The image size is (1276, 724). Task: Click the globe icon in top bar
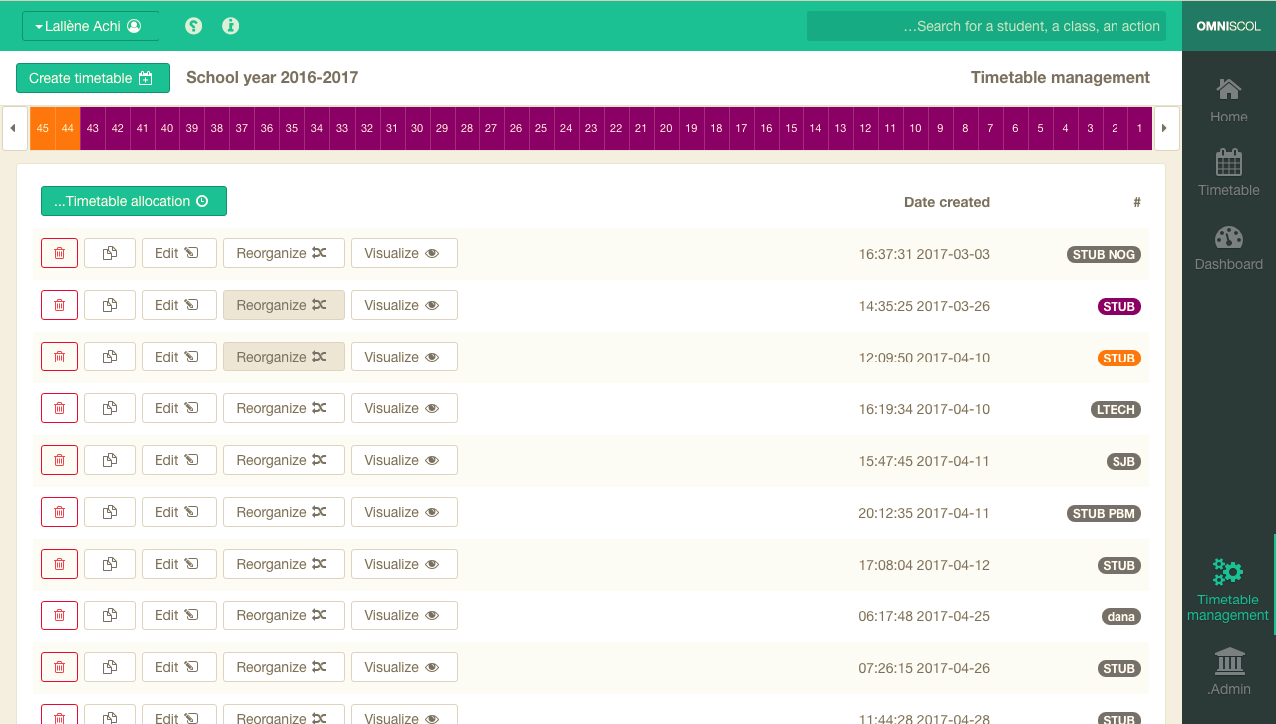194,26
